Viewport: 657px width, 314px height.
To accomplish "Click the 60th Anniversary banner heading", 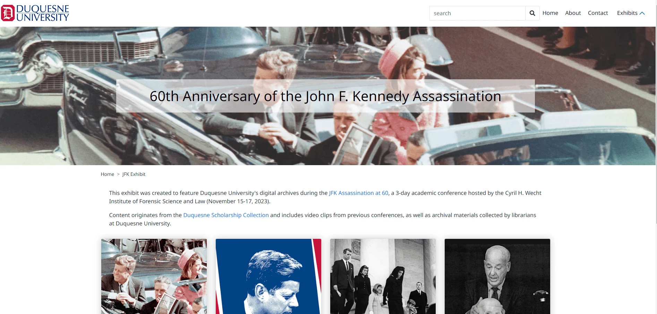I will [325, 96].
